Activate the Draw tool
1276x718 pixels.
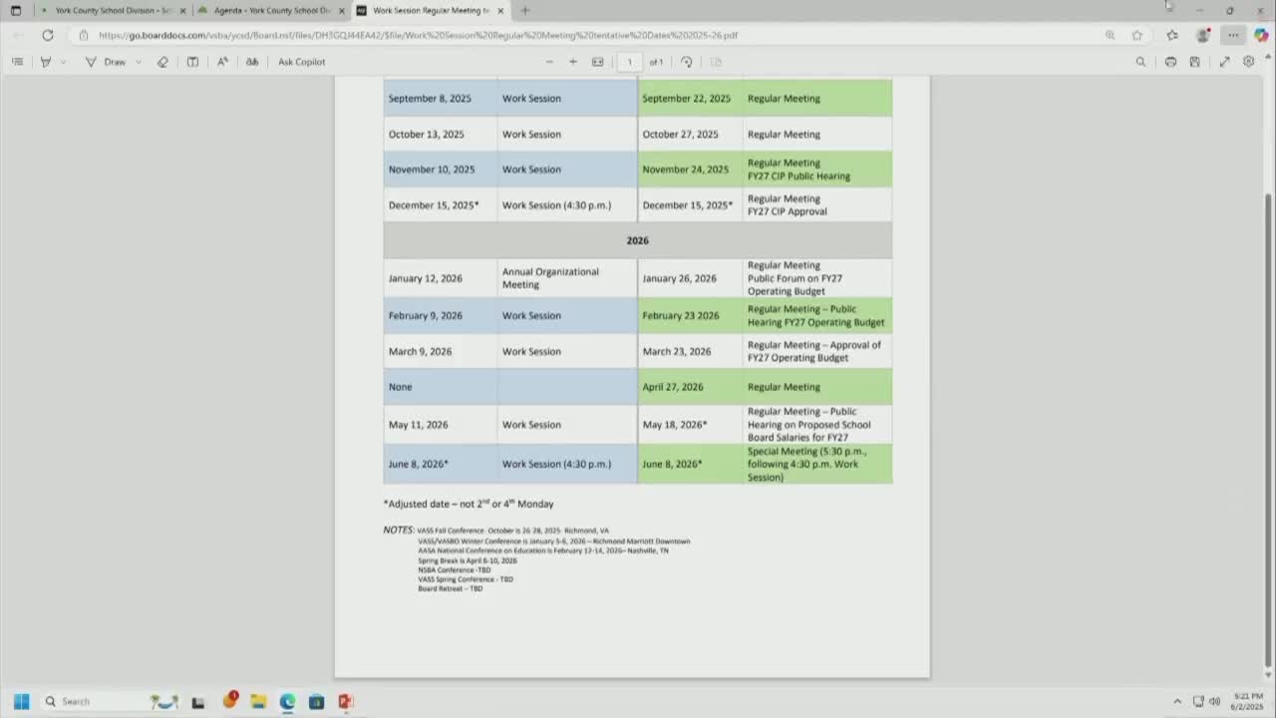(x=106, y=62)
